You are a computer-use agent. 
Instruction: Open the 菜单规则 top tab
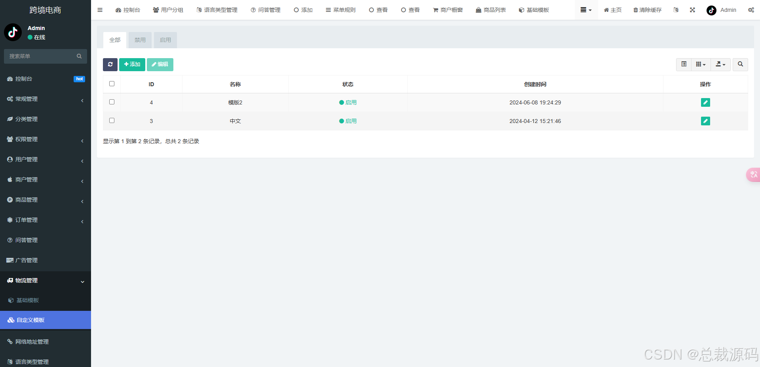click(x=340, y=10)
